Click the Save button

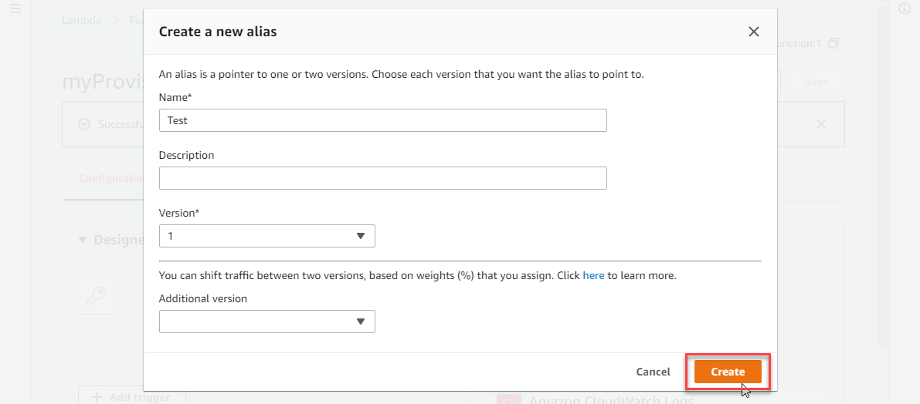[x=816, y=82]
